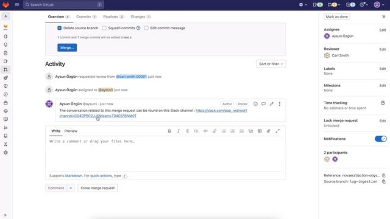
Task: Open the create new dropdown in top bar
Action: [303, 4]
